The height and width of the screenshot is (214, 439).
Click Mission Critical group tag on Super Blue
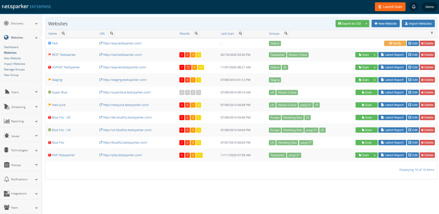pyautogui.click(x=287, y=92)
